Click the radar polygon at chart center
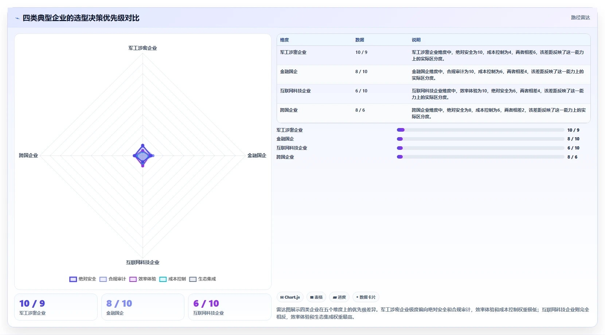This screenshot has height=335, width=605. tap(143, 156)
